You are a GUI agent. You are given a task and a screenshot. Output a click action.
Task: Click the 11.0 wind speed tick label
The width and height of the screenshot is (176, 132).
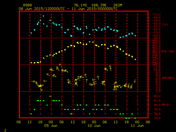pyautogui.click(x=157, y=67)
